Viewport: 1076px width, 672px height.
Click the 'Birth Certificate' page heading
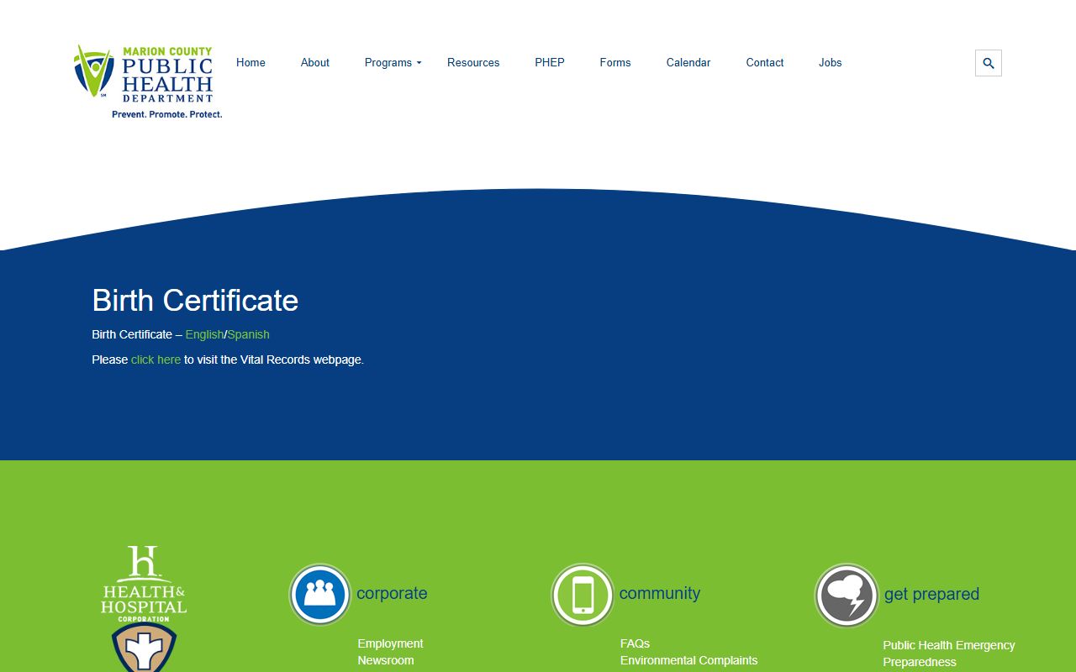pyautogui.click(x=195, y=300)
